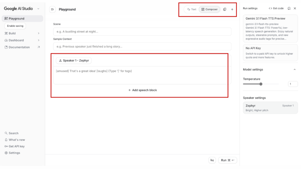The width and height of the screenshot is (301, 169).
Task: Open the Google AI Studio dropdown
Action: 38,9
